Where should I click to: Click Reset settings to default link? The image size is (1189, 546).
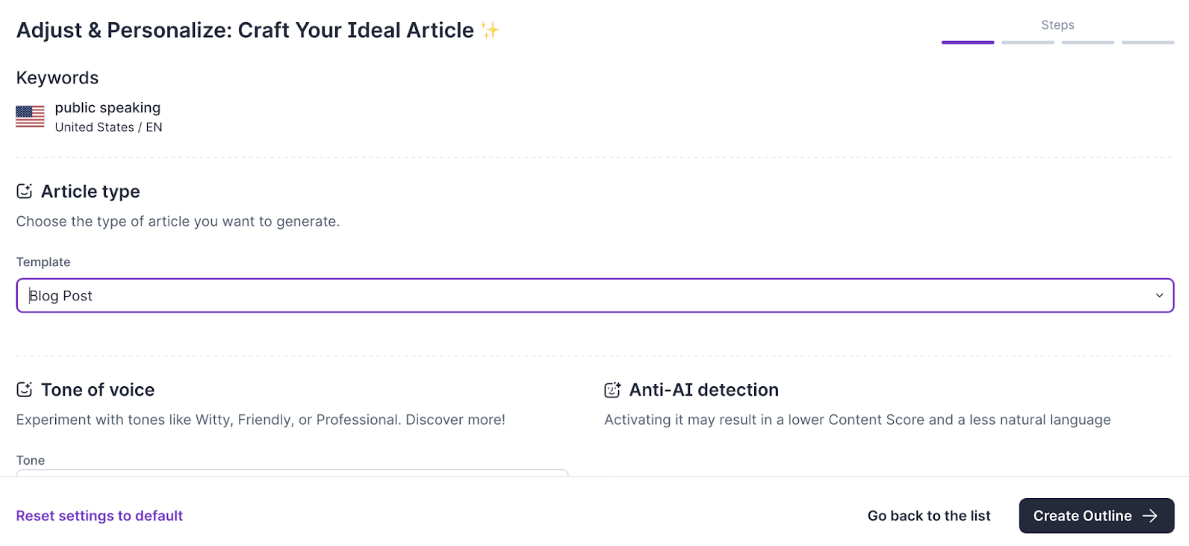(99, 515)
